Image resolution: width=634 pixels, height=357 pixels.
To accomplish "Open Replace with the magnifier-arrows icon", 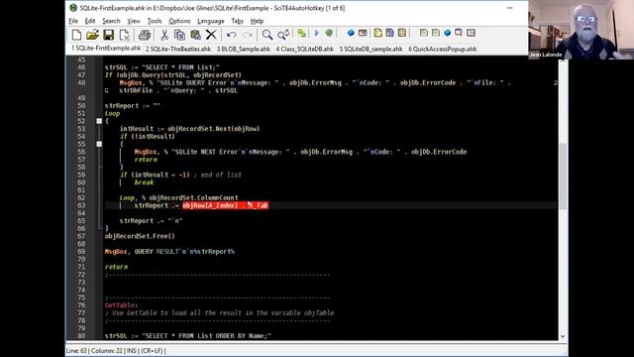I will pos(283,35).
